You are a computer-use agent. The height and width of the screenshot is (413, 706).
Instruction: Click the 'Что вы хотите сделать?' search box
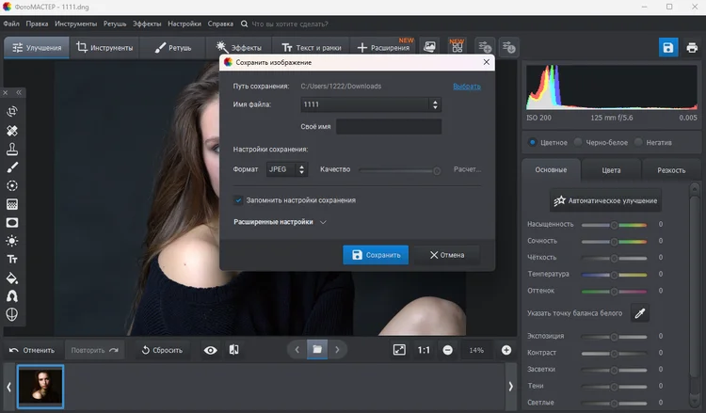tap(290, 24)
